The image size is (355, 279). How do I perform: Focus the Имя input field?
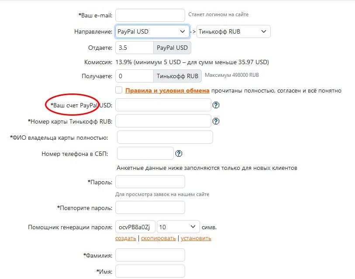(150, 271)
